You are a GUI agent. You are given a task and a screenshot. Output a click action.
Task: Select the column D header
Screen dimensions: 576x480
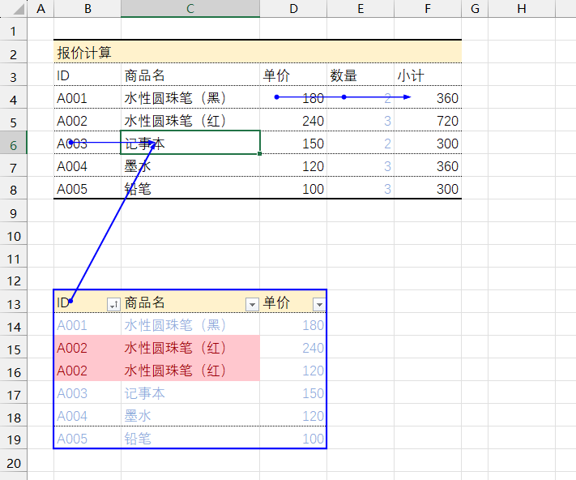click(x=293, y=8)
